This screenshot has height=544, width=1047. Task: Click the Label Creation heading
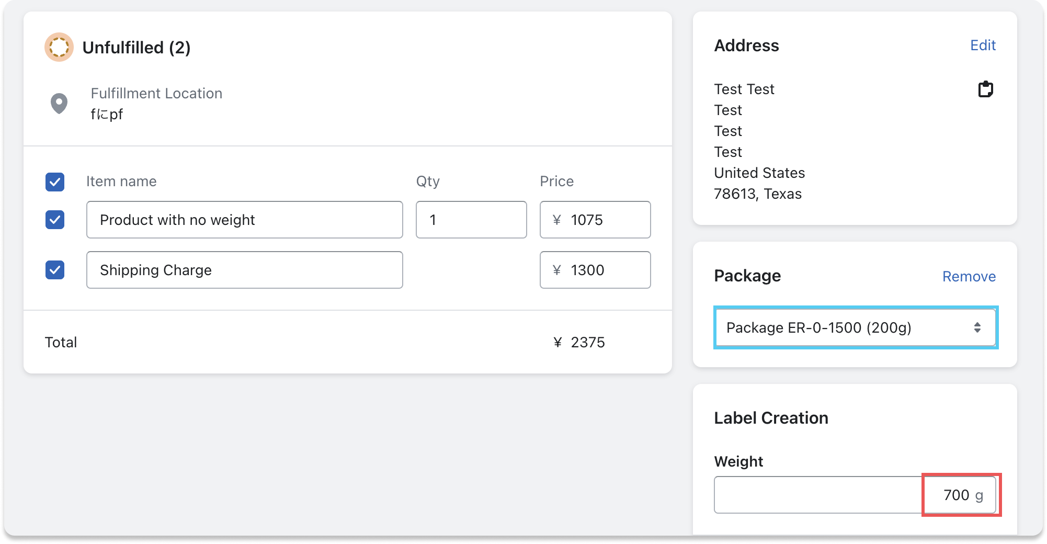tap(771, 418)
